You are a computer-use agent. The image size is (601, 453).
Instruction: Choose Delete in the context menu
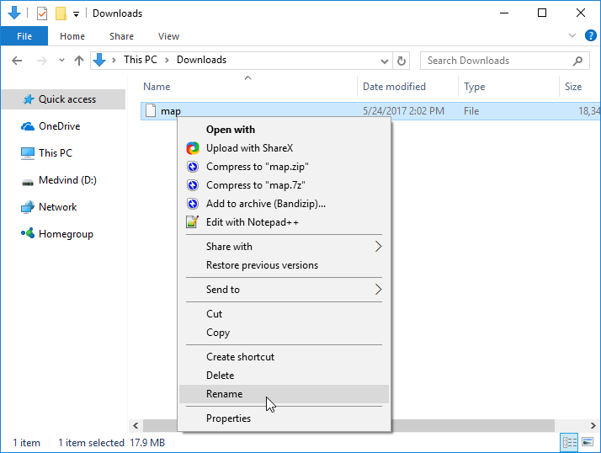(x=284, y=376)
